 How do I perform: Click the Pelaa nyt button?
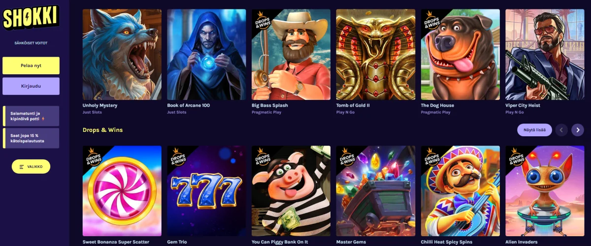31,65
